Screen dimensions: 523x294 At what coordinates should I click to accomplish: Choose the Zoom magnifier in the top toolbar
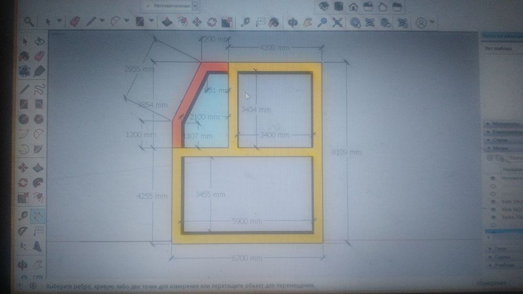pos(322,22)
